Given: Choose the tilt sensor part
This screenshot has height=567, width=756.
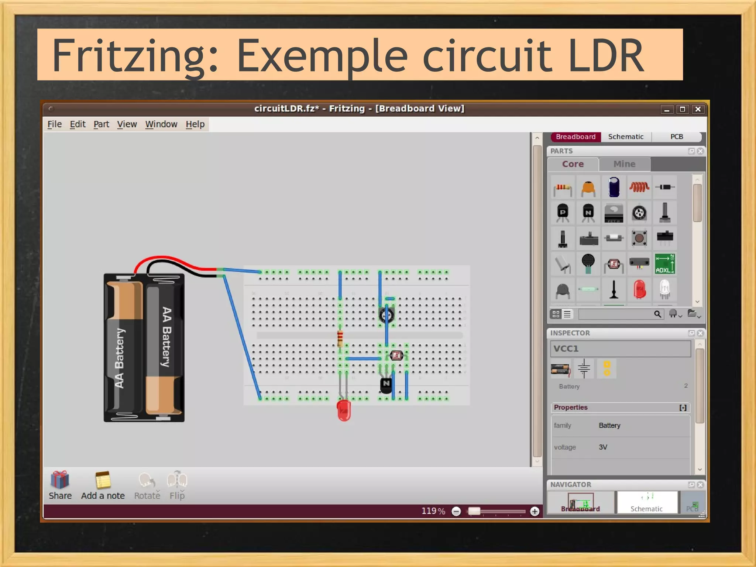Looking at the screenshot, I should click(563, 264).
